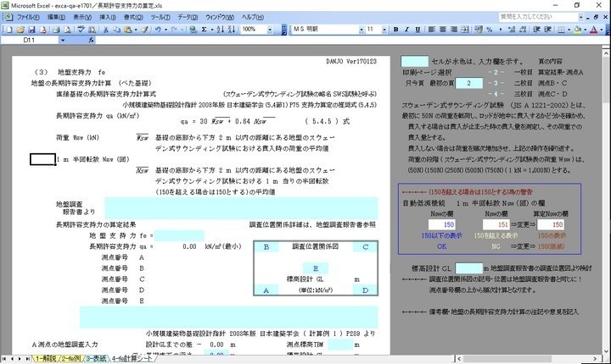Open the 挿入 (Insert) menu
The height and width of the screenshot is (364, 611).
tap(108, 17)
